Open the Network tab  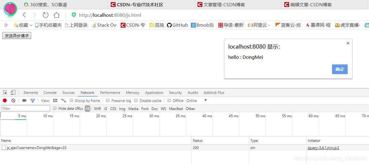(87, 93)
